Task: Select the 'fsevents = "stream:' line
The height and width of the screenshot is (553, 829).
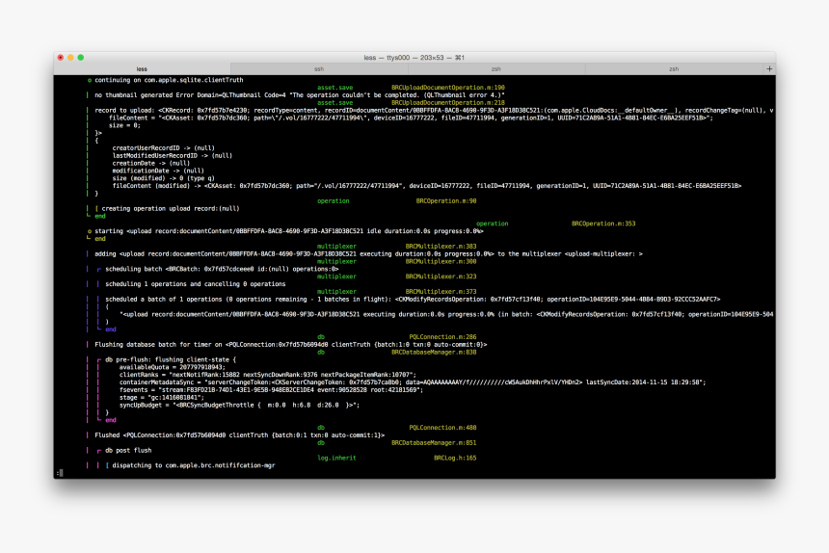Action: click(x=271, y=390)
